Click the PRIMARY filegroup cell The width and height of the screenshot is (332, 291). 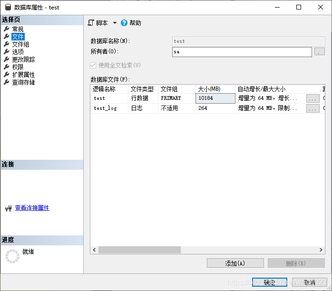point(177,98)
